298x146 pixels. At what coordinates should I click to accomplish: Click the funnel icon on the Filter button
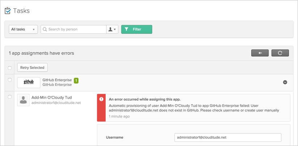click(127, 29)
